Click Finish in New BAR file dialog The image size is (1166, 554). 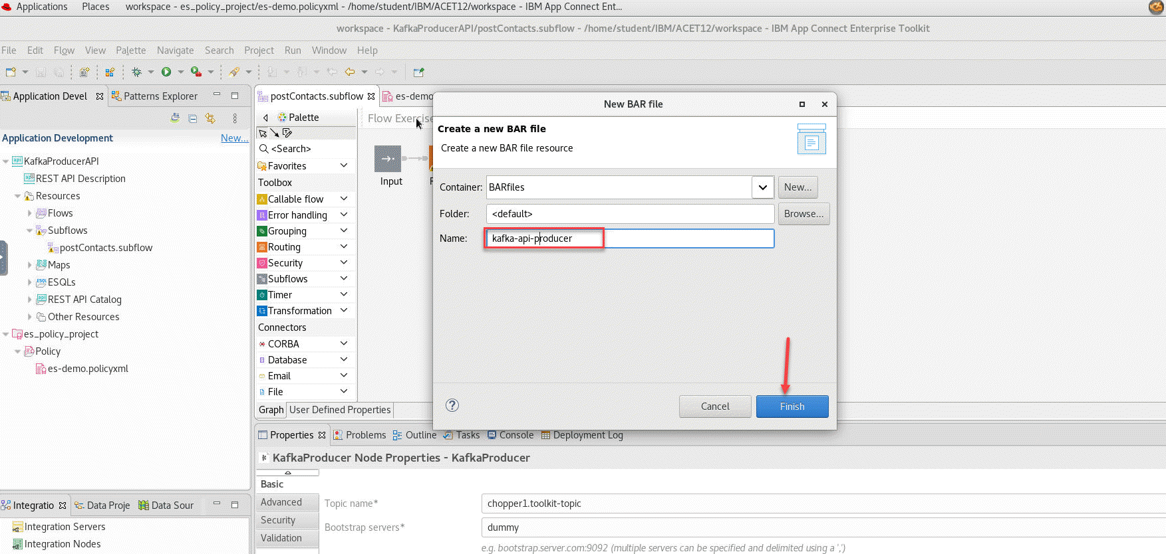tap(792, 407)
